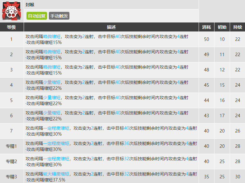The image size is (245, 183).
Task: Click duration value 30 in 专精3 row
Action: point(238,177)
